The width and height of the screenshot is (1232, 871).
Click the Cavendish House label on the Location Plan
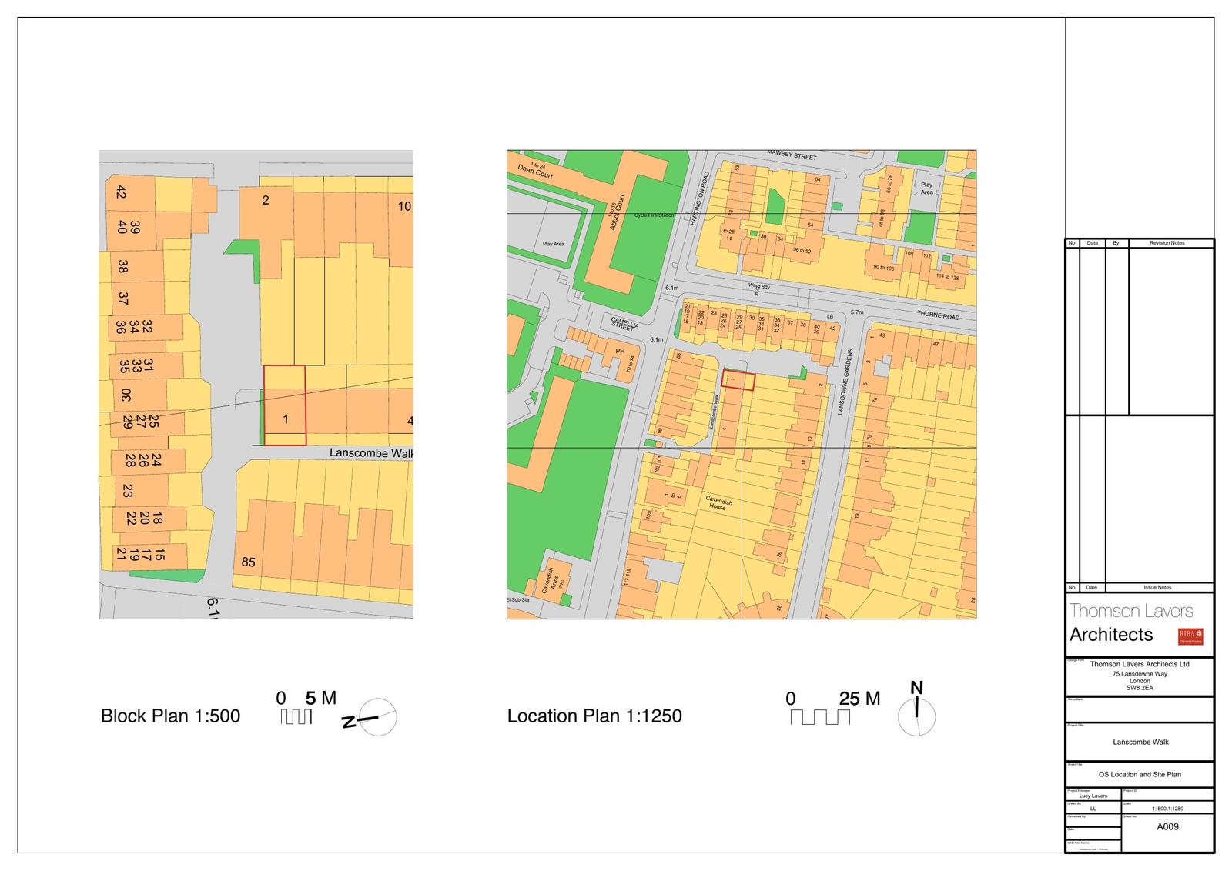pyautogui.click(x=718, y=503)
